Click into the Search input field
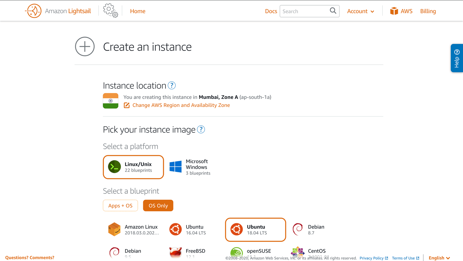The height and width of the screenshot is (261, 463). click(304, 11)
